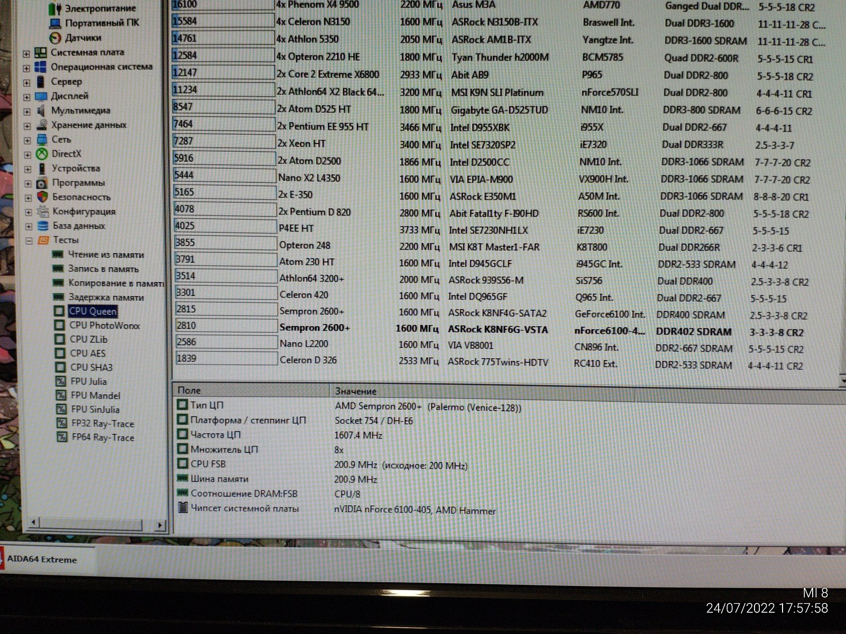Click the Хранение данных storage icon

coord(42,125)
